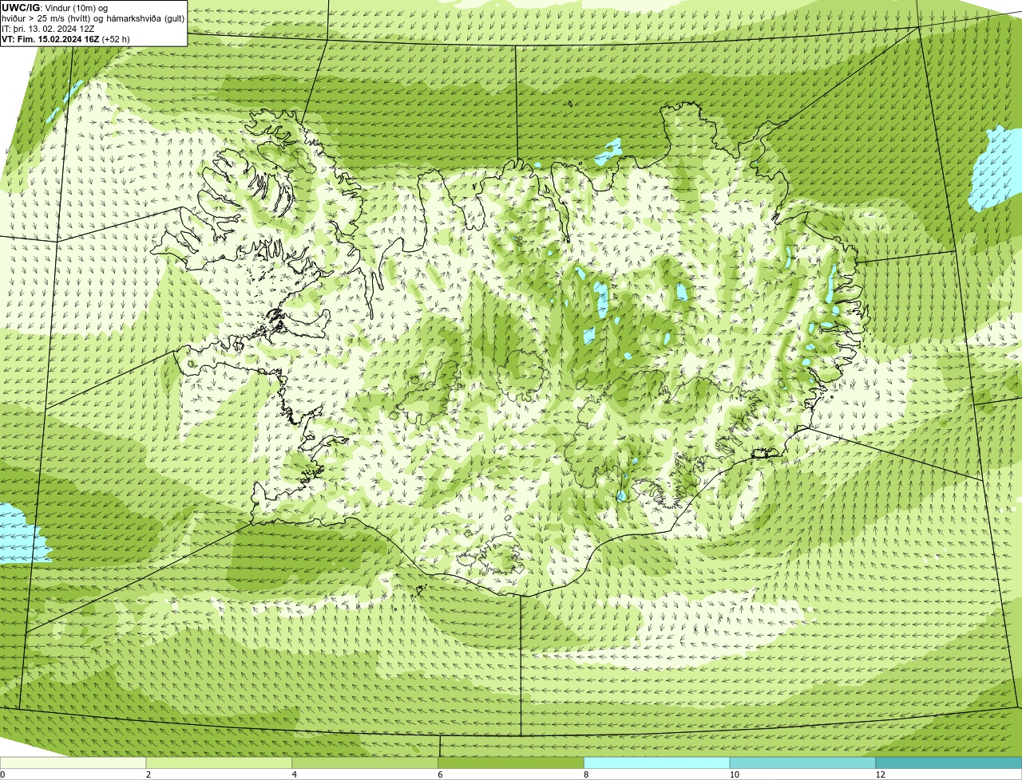Viewport: 1022px width, 780px height.
Task: Click the title line 'UWC/IG: Vindur (10m) og'
Action: tap(54, 8)
